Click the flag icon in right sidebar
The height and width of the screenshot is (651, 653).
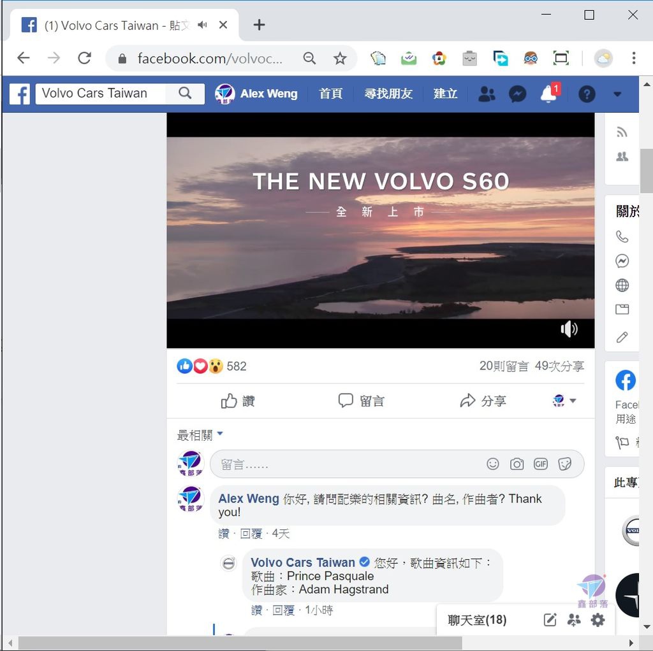pos(622,442)
